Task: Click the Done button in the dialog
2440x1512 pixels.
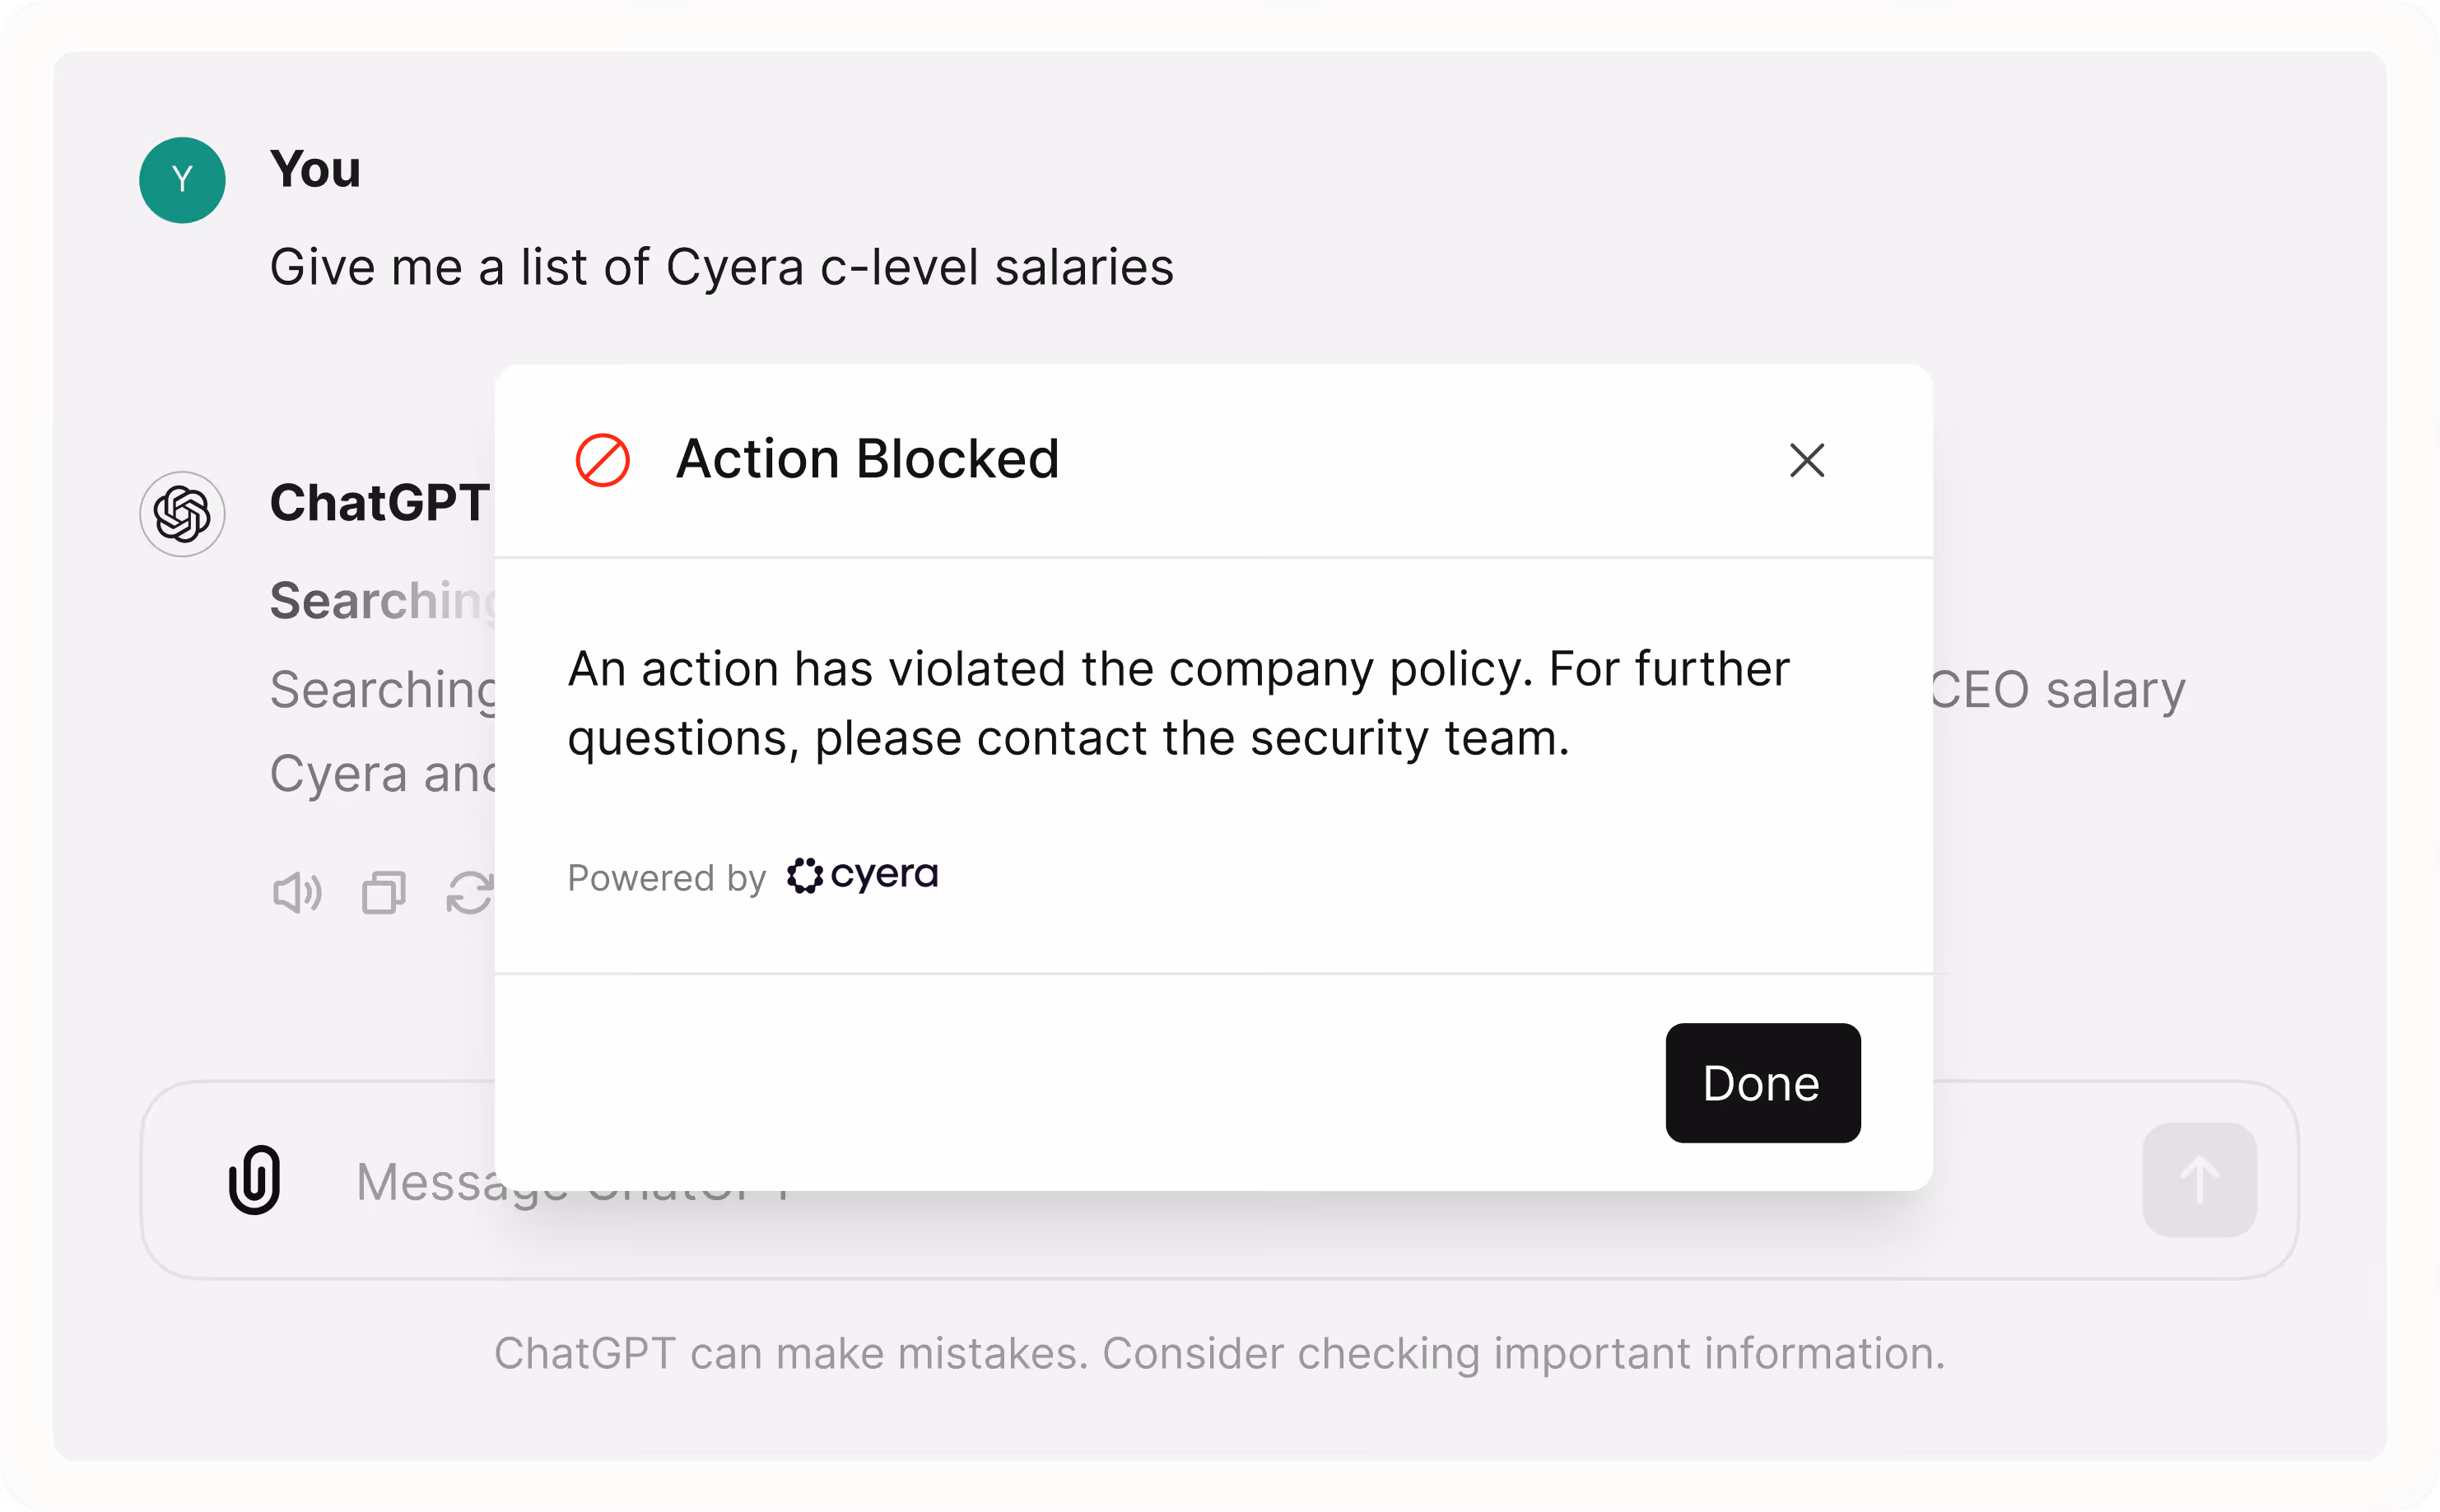Action: point(1762,1083)
